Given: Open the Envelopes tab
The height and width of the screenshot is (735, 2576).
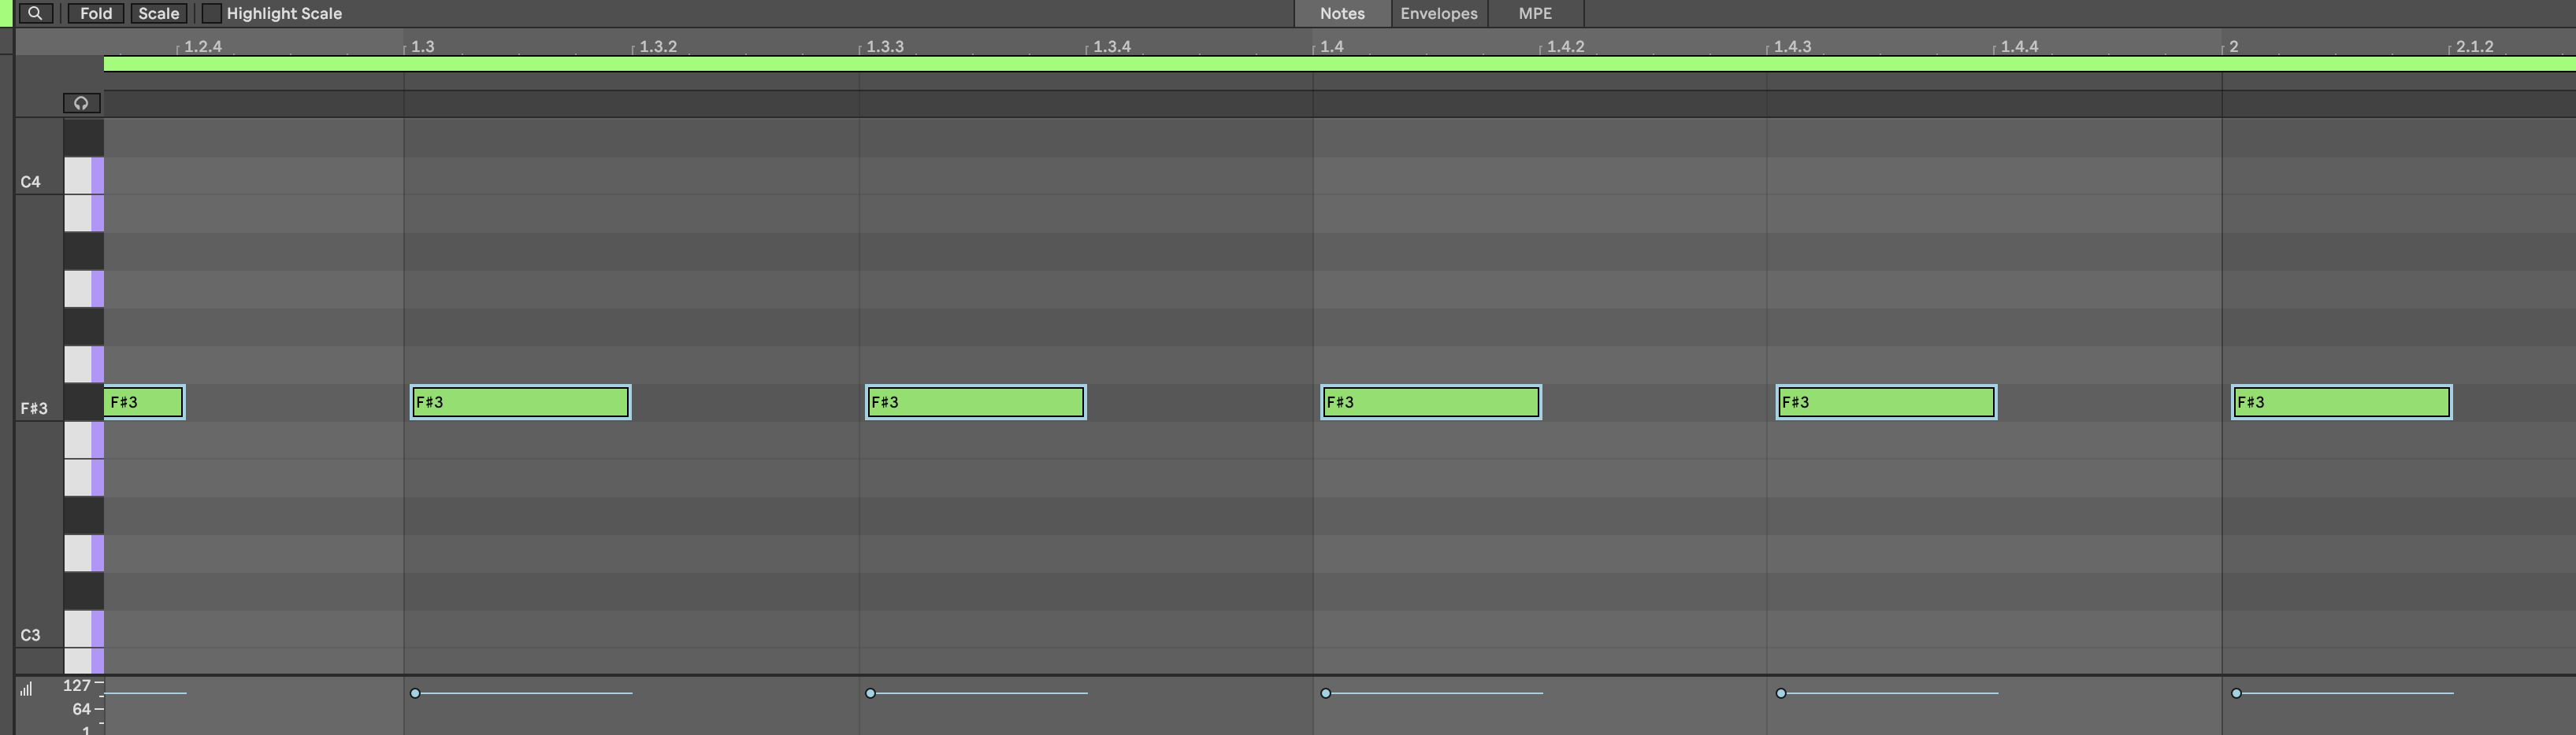Looking at the screenshot, I should pyautogui.click(x=1438, y=13).
